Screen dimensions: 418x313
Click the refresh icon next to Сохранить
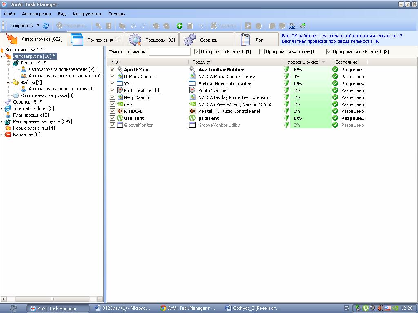pyautogui.click(x=46, y=26)
